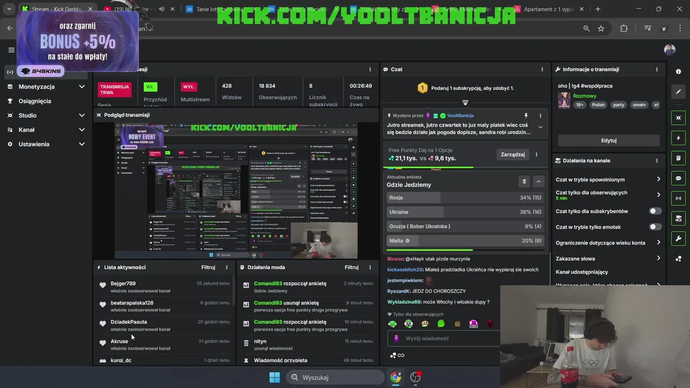Open Osiągnięcia in the sidebar
This screenshot has height=388, width=690.
tap(34, 101)
